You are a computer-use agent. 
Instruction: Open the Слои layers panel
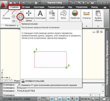(52, 15)
